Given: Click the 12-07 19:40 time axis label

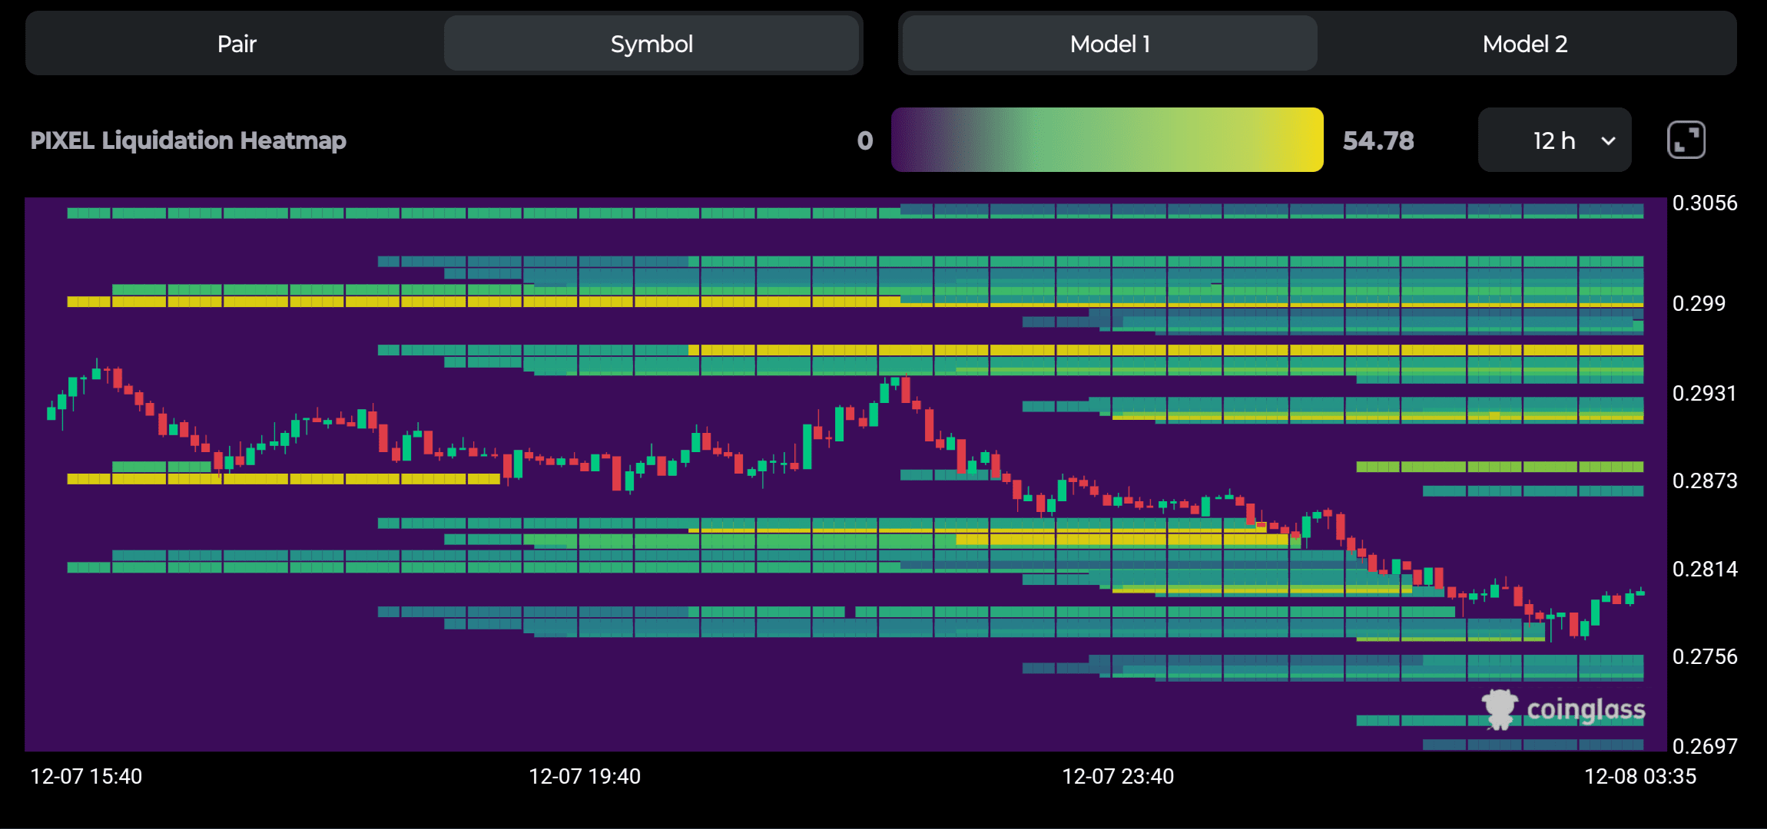Looking at the screenshot, I should (584, 777).
